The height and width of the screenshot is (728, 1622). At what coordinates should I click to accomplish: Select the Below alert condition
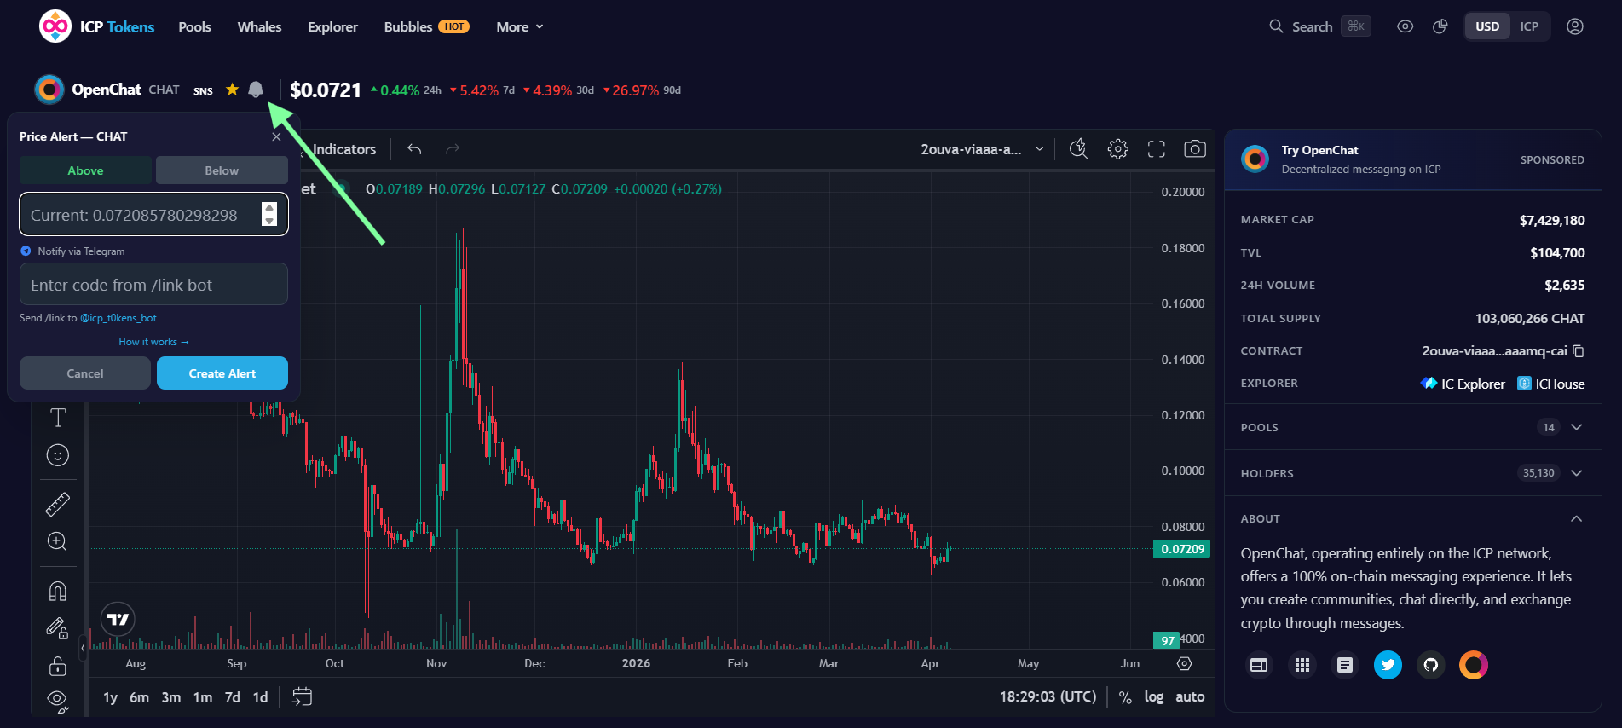222,170
